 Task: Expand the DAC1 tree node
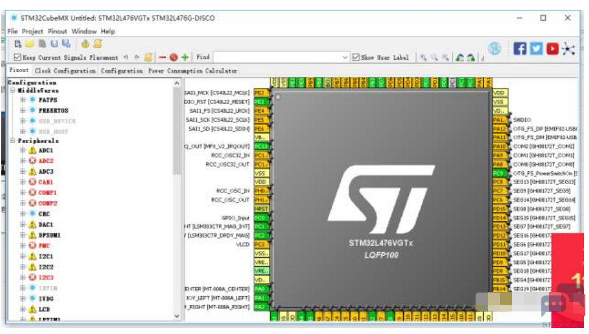click(23, 224)
